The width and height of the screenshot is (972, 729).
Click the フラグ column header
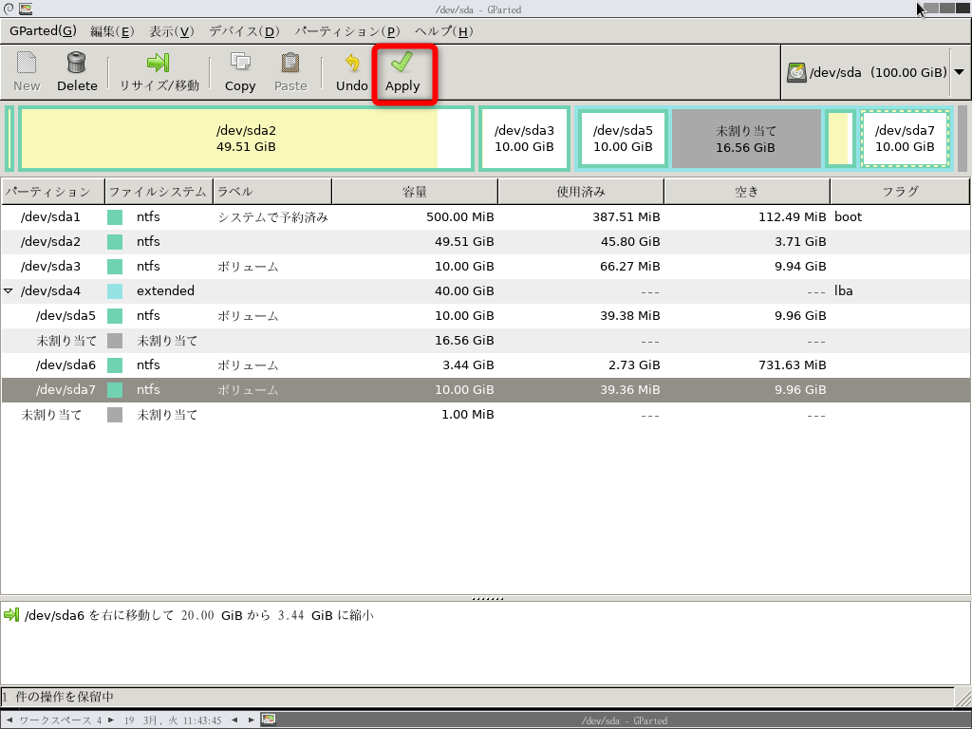click(x=900, y=192)
